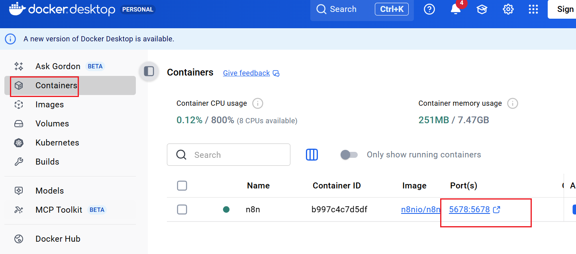This screenshot has width=576, height=254.
Task: Click the BETA badge next to MCP Toolkit
Action: (x=97, y=210)
